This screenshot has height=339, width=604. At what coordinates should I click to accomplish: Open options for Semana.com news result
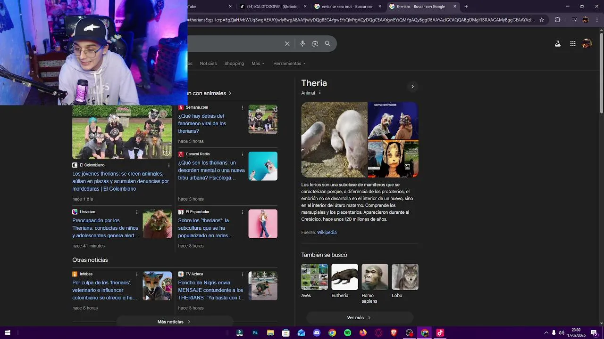coord(243,107)
